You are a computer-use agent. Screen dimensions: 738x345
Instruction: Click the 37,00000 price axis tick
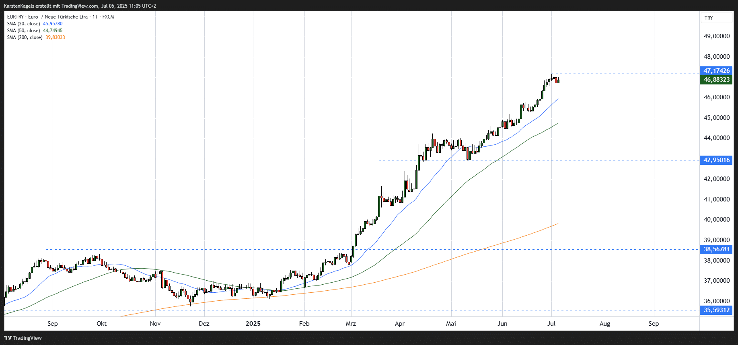coord(717,281)
